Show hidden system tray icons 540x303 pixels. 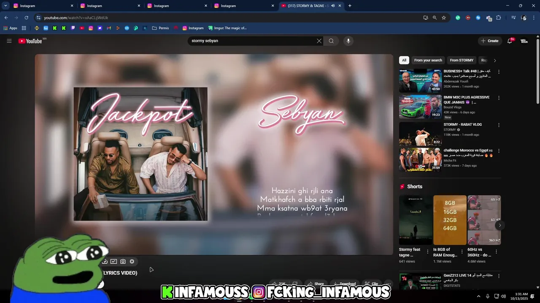478,296
